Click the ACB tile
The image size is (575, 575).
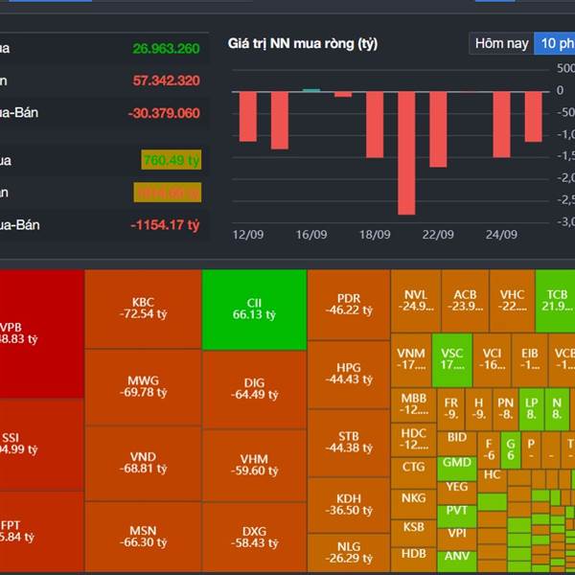[x=465, y=301]
